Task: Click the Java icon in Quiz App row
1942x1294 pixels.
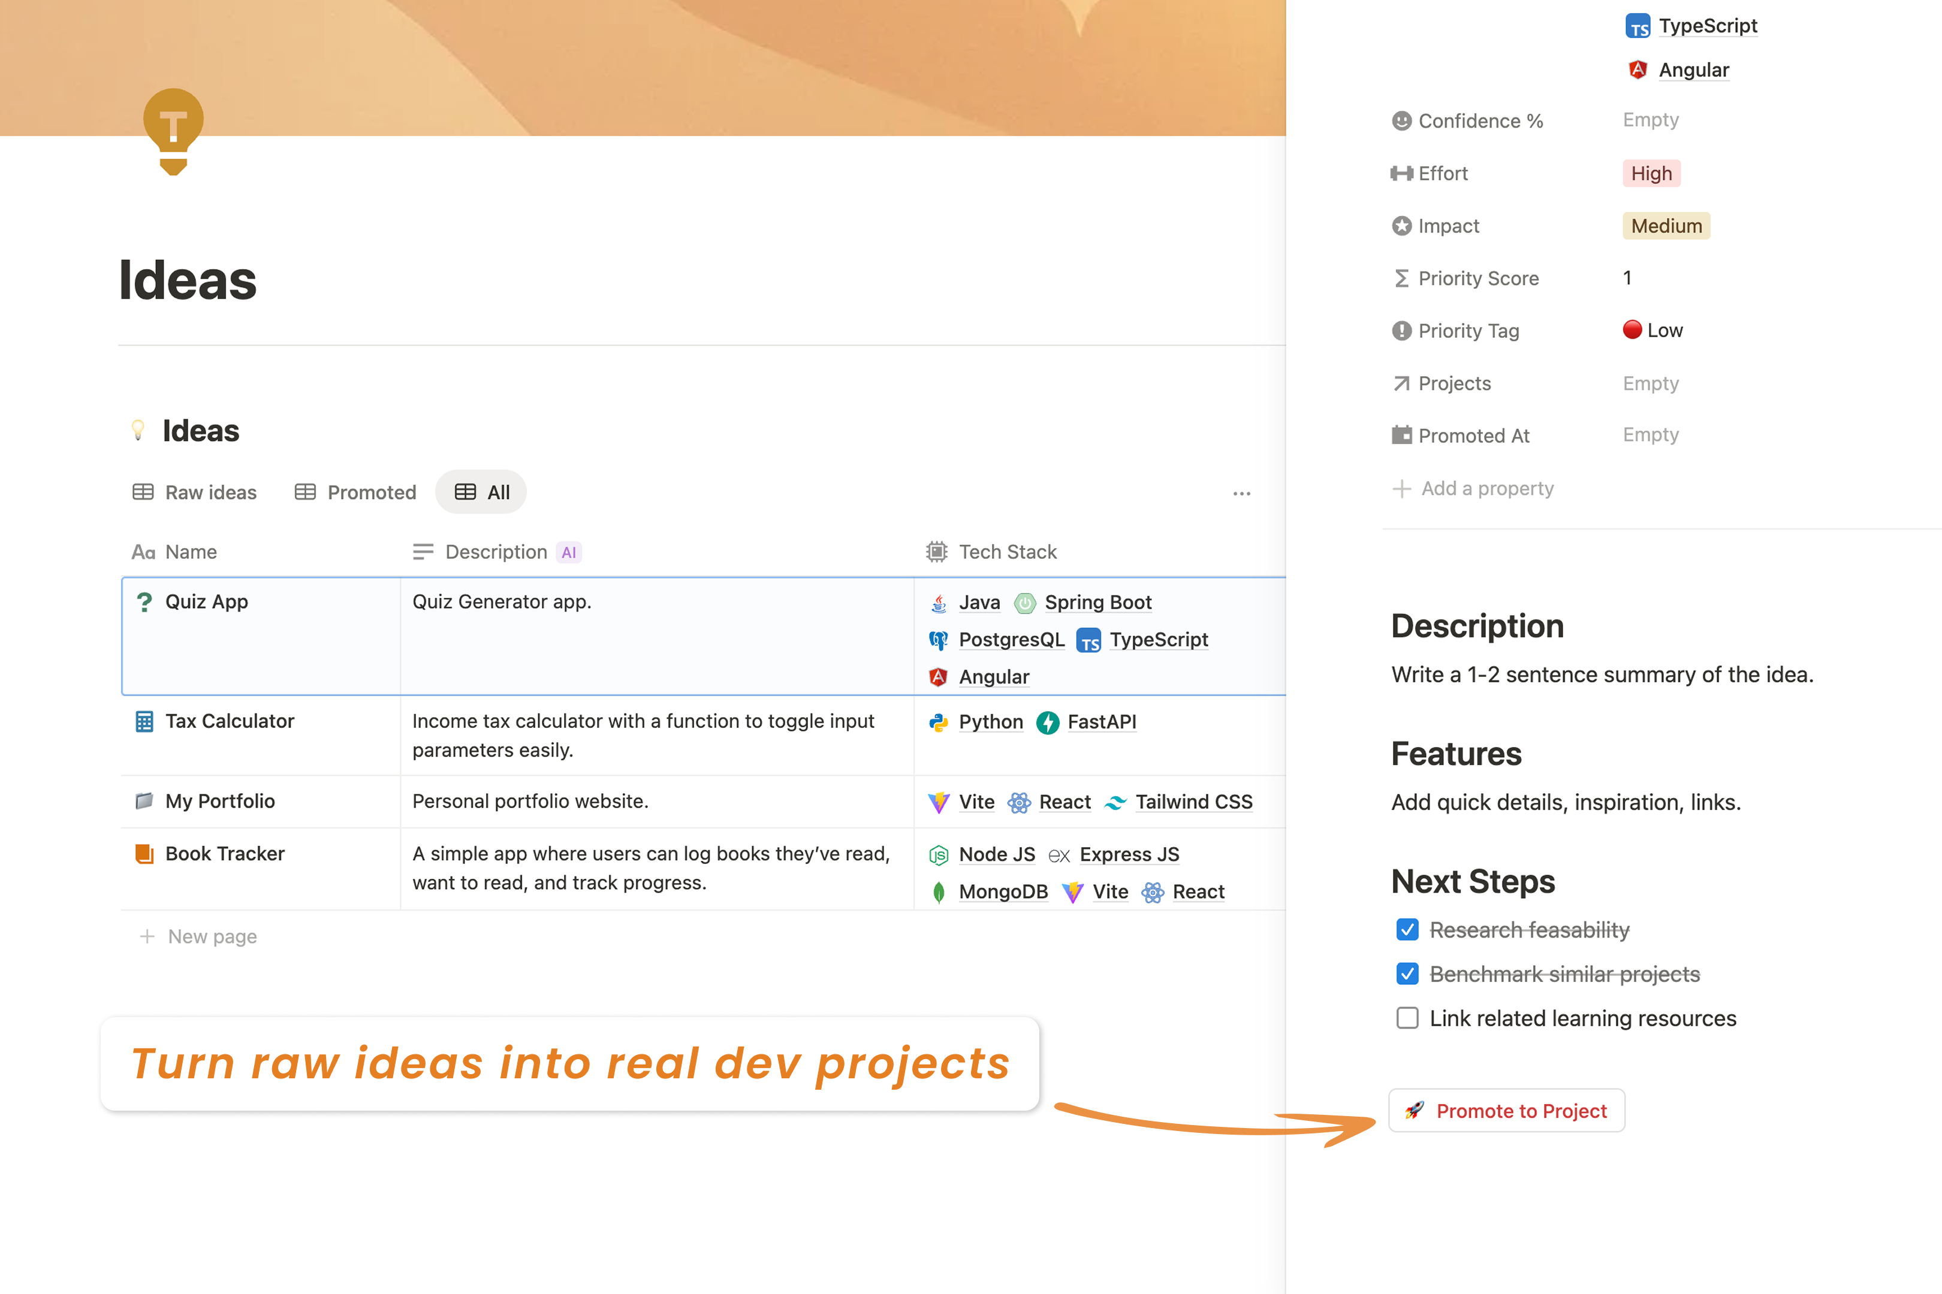Action: coord(939,603)
